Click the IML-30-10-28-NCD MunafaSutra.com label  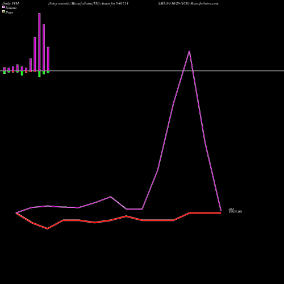[x=188, y=3]
